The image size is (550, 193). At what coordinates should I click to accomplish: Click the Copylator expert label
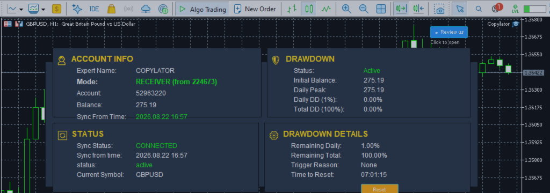pos(498,24)
